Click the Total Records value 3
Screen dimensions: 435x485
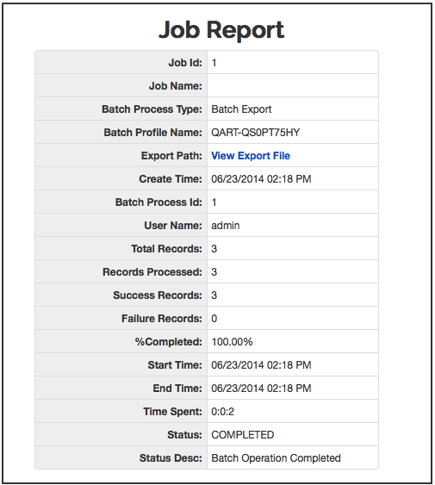pos(214,249)
